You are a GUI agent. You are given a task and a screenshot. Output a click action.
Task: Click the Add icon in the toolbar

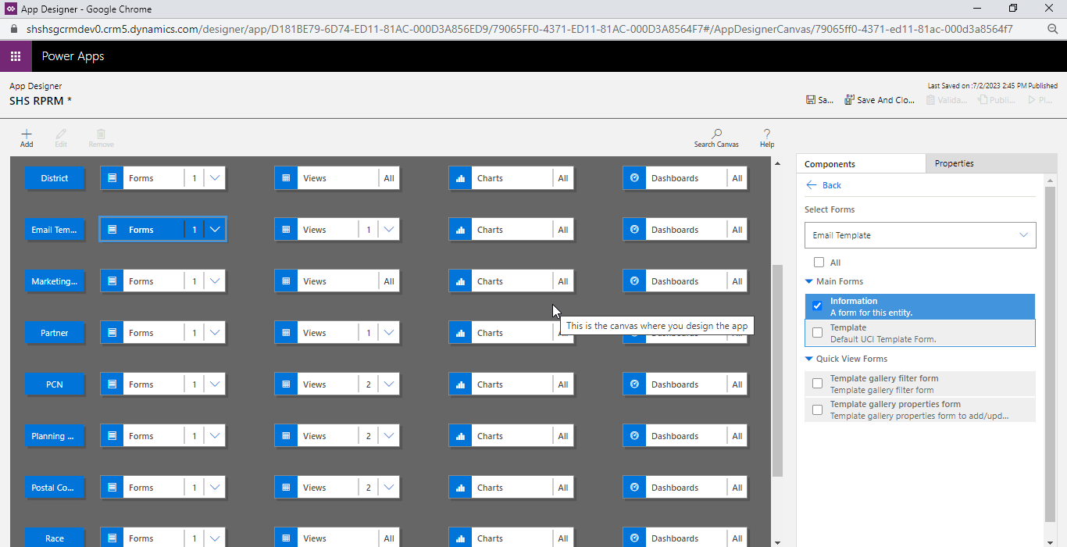27,138
